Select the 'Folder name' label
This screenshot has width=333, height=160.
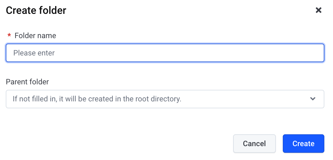pyautogui.click(x=35, y=36)
